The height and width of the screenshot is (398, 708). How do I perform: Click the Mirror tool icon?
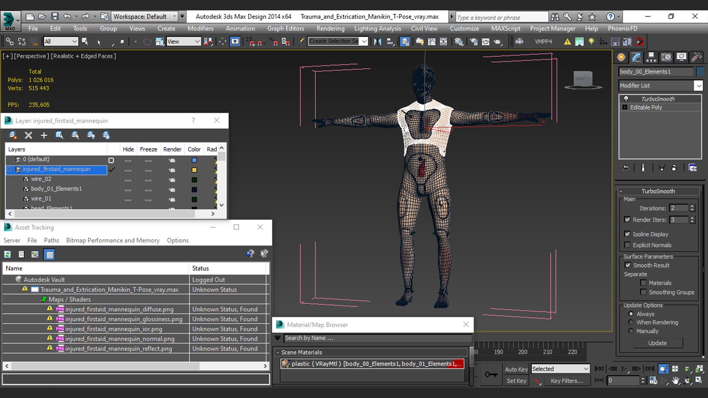click(377, 42)
